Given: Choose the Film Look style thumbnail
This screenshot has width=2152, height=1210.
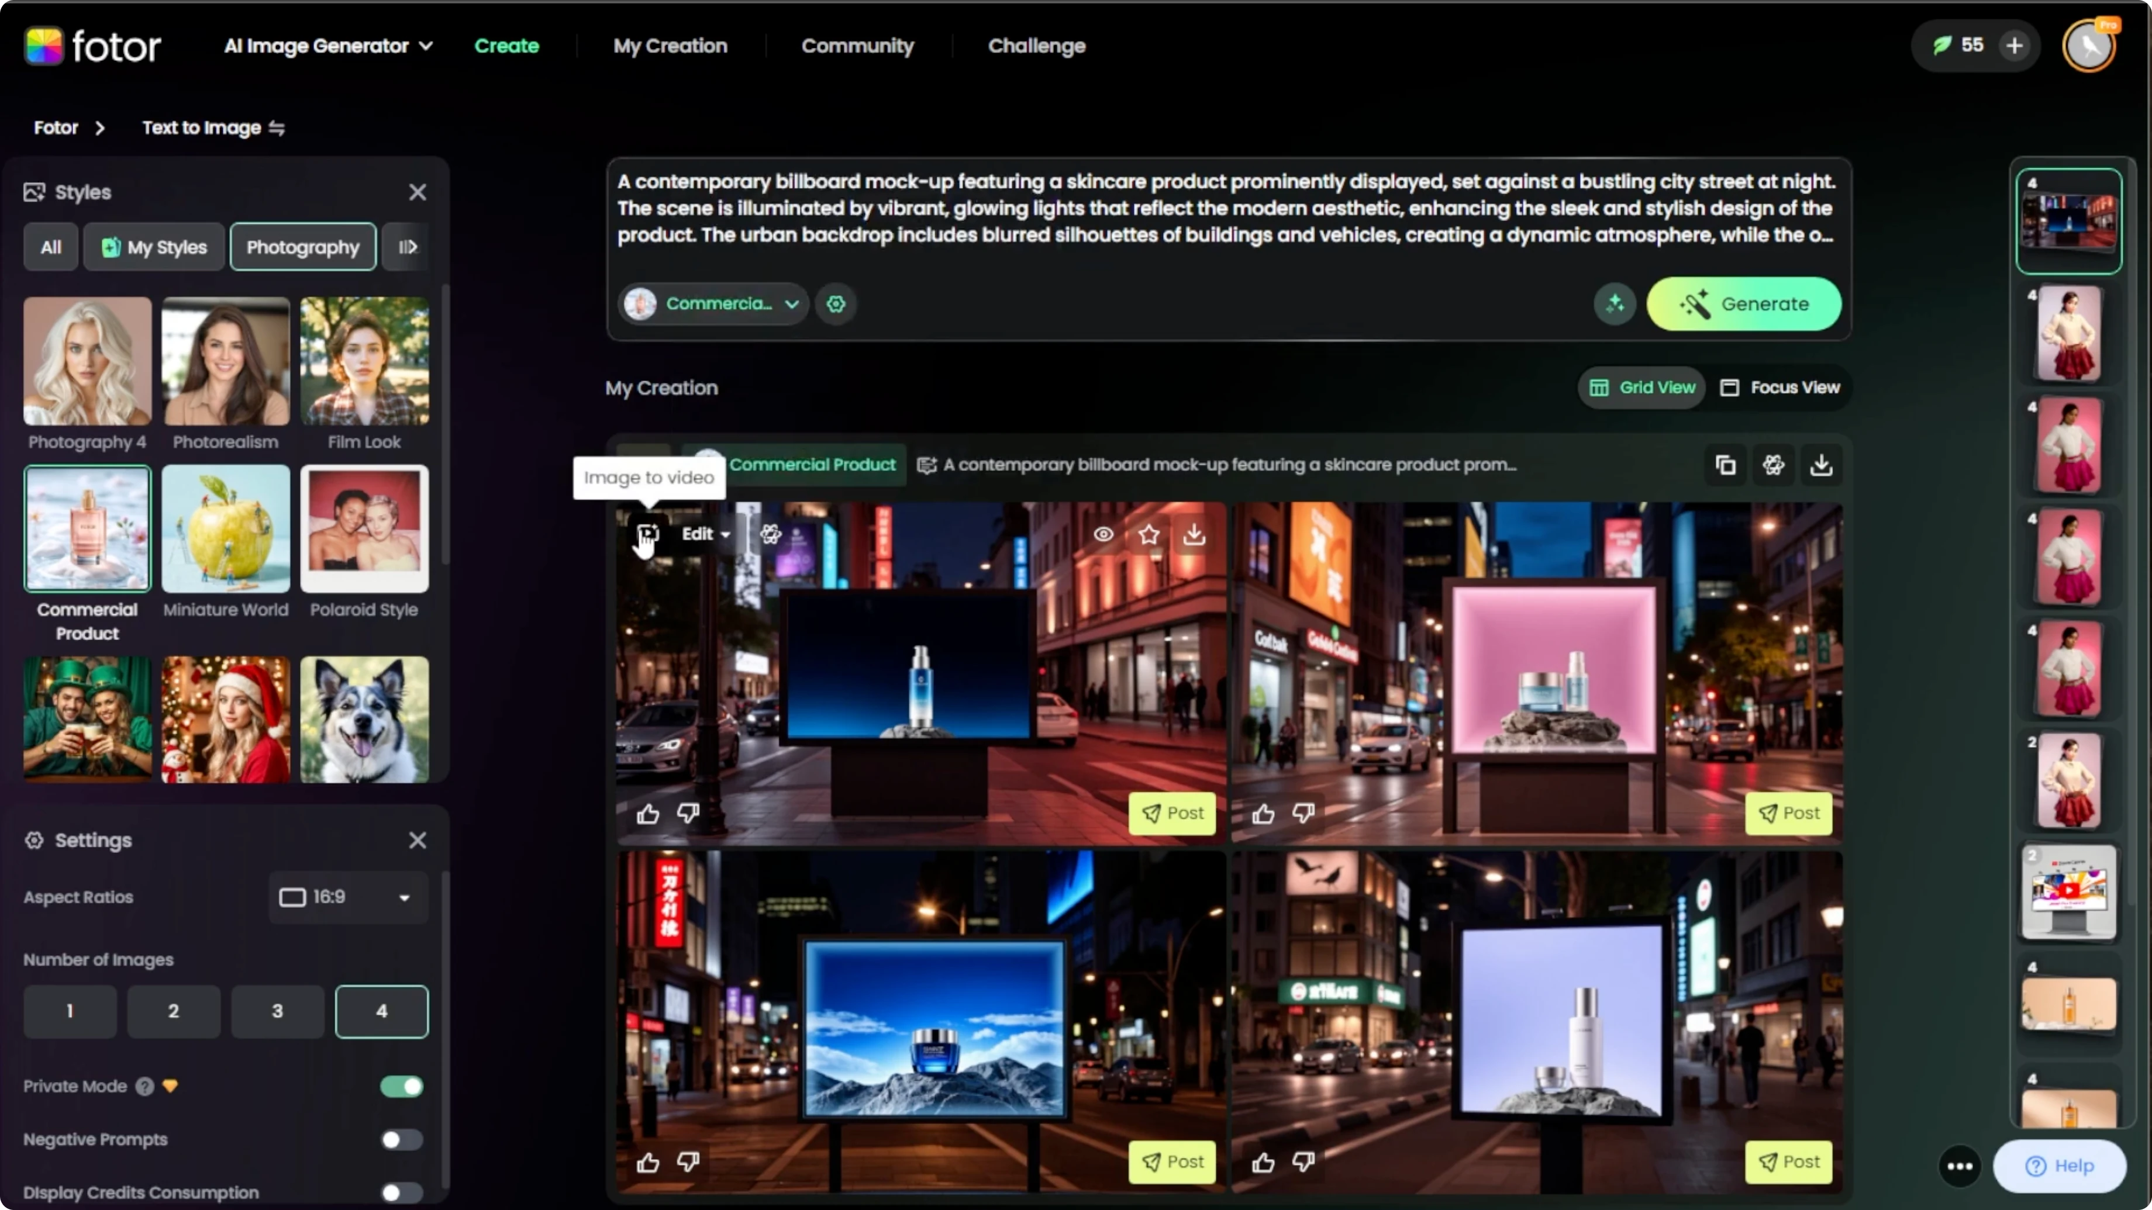Looking at the screenshot, I should coord(364,362).
